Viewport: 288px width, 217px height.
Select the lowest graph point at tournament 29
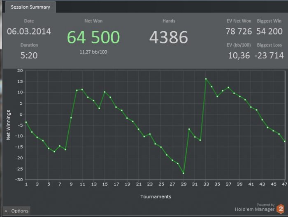[x=183, y=173]
